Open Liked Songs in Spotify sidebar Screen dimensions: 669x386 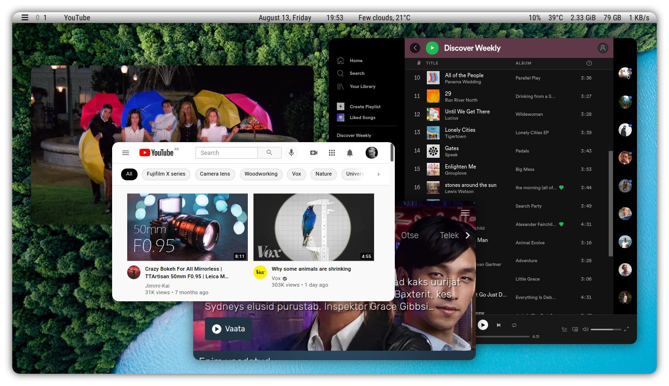click(x=356, y=118)
